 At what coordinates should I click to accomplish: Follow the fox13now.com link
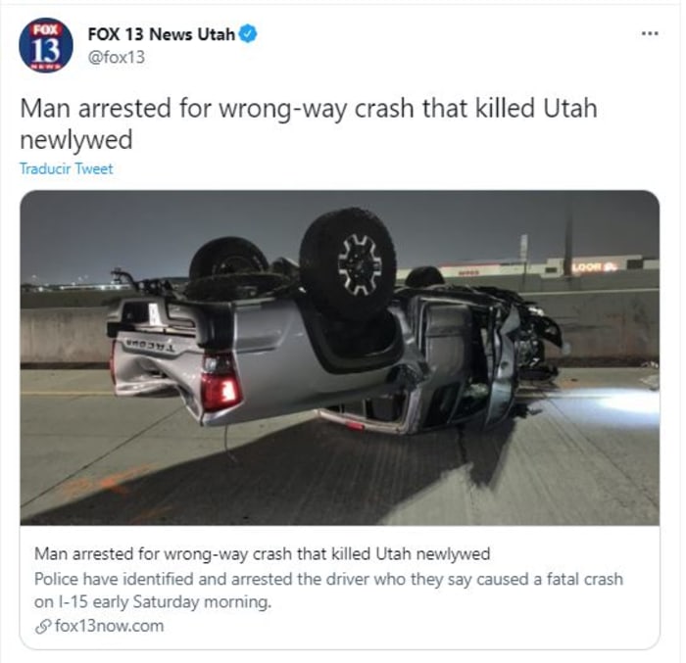(110, 626)
